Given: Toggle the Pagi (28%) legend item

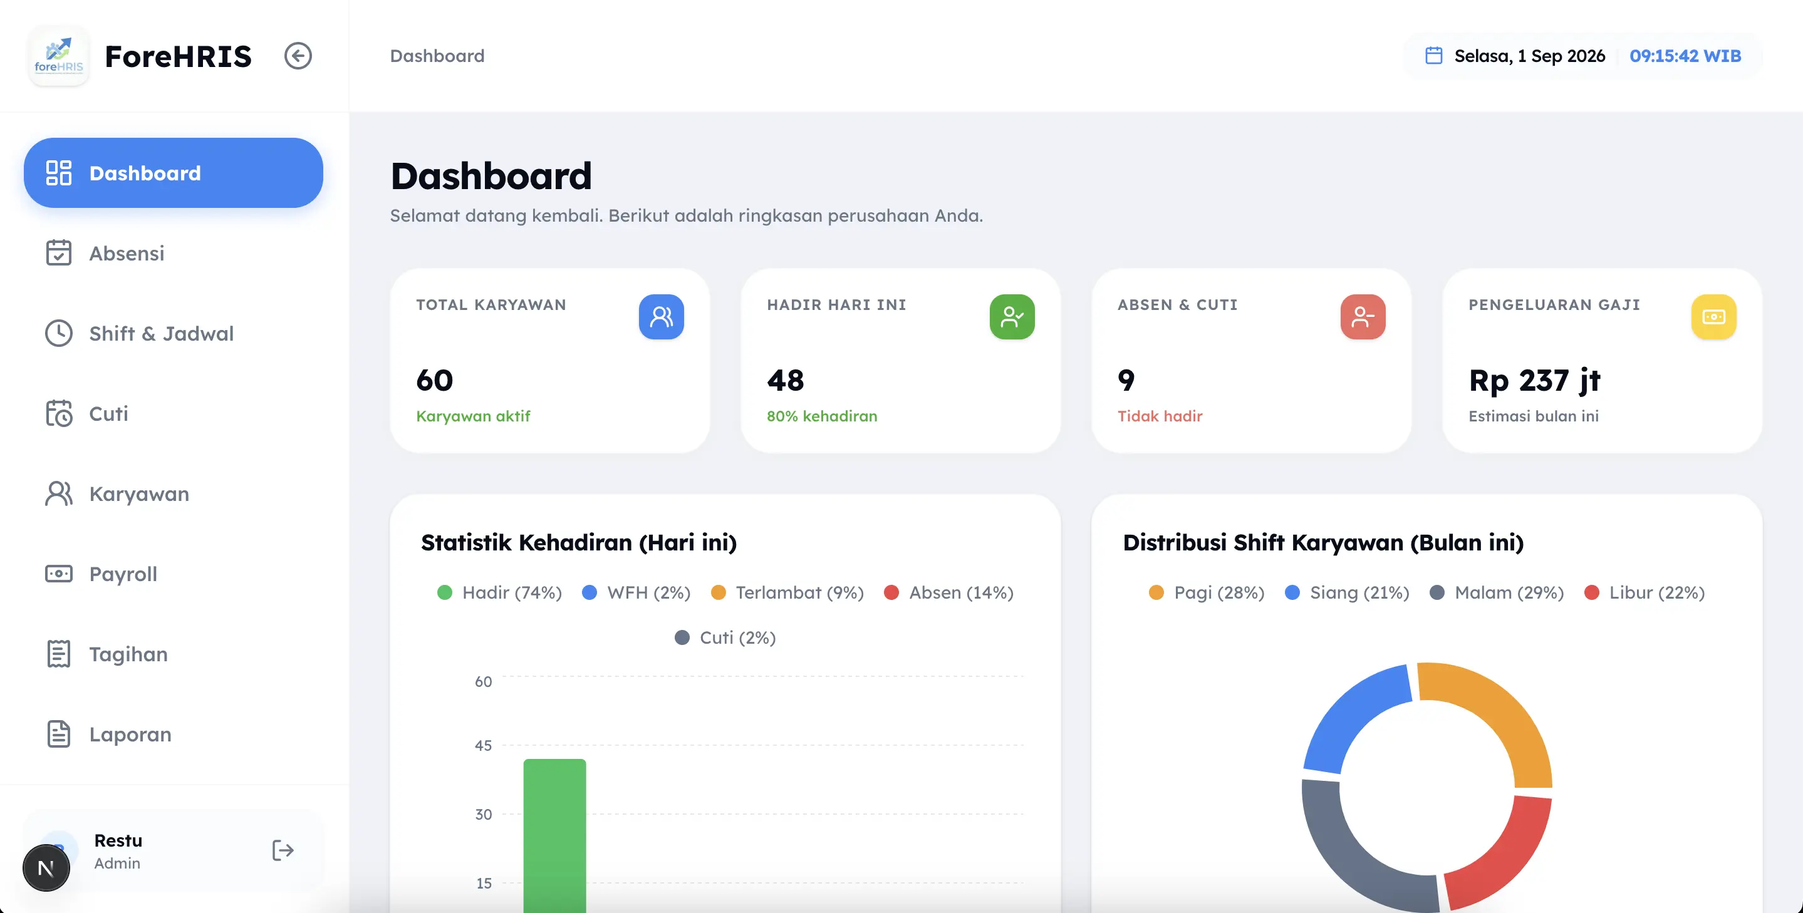Looking at the screenshot, I should [x=1207, y=592].
